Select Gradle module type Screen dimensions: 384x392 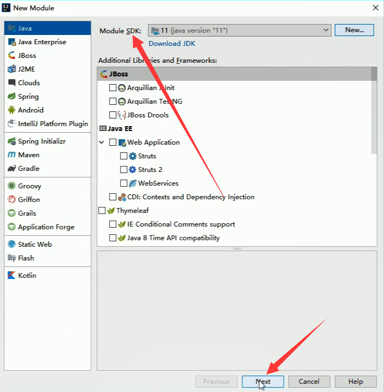[47, 169]
